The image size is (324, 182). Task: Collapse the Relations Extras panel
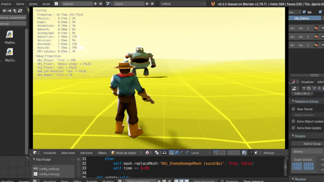[293, 101]
